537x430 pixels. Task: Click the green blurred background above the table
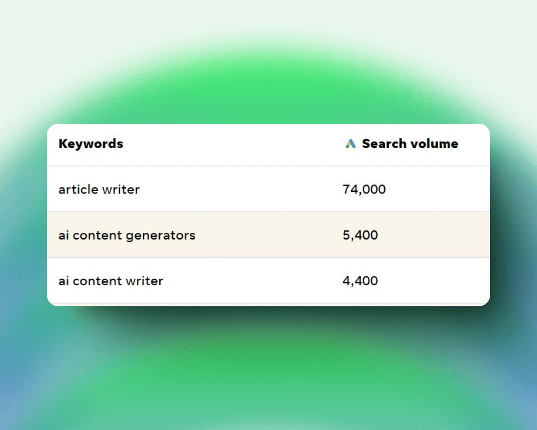pos(268,81)
